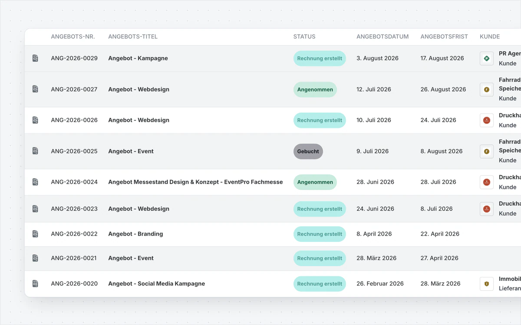The height and width of the screenshot is (325, 521).
Task: Select Angebot - Webdesign title of ANG-2026-0027
Action: coord(138,89)
